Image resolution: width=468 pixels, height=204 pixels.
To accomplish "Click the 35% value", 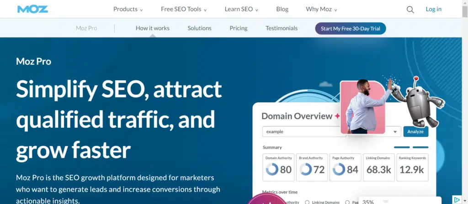I will pos(368,202).
